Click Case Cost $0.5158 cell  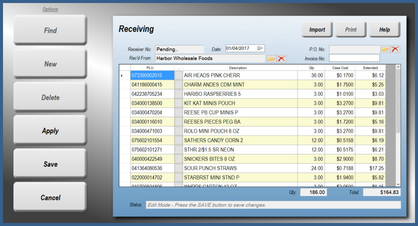340,140
